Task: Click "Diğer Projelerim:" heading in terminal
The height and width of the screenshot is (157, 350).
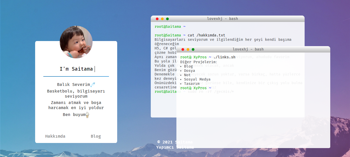Action: (199, 62)
